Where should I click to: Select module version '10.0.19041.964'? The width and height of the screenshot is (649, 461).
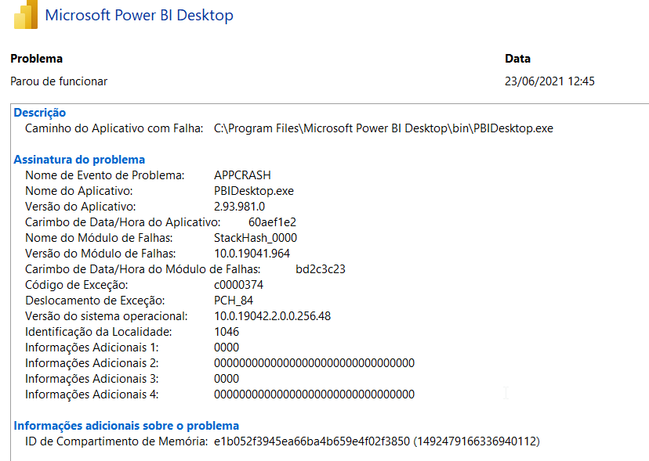pos(252,254)
